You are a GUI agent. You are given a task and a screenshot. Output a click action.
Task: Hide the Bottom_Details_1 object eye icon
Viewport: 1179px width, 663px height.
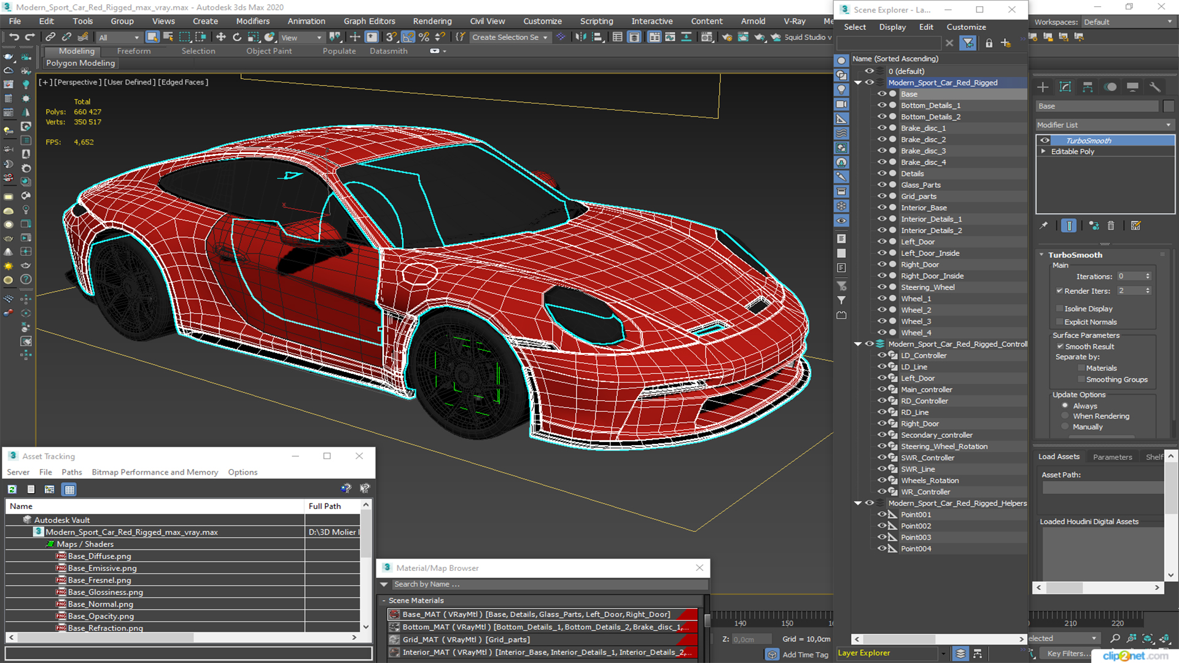pyautogui.click(x=882, y=106)
